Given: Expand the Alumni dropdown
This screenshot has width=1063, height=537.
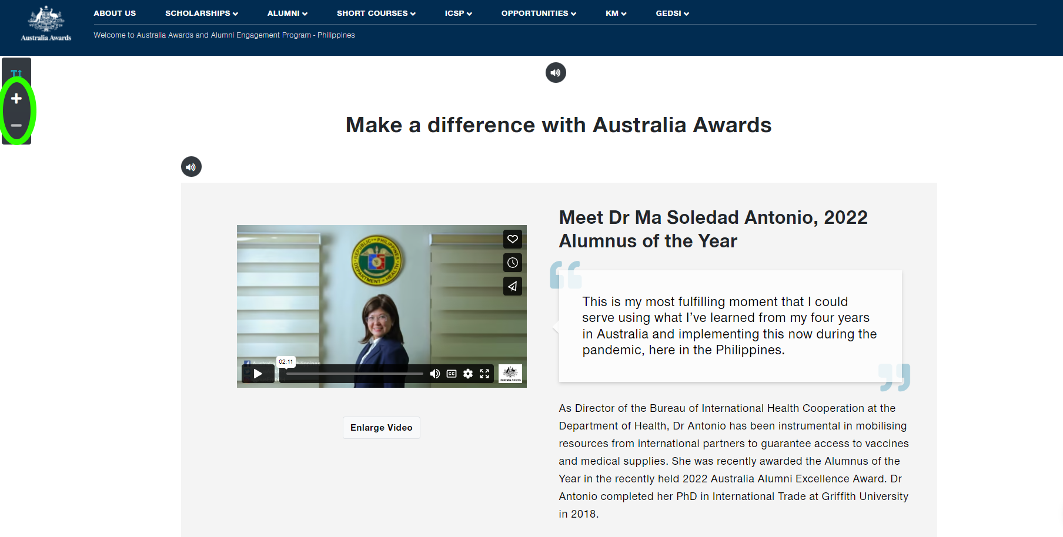Looking at the screenshot, I should [288, 13].
